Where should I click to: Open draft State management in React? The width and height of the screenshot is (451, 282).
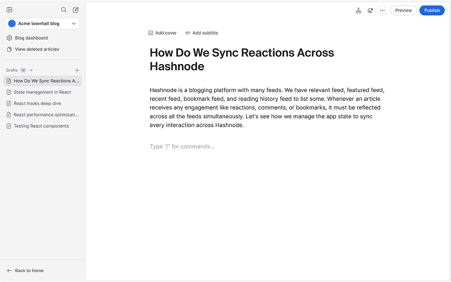[42, 92]
